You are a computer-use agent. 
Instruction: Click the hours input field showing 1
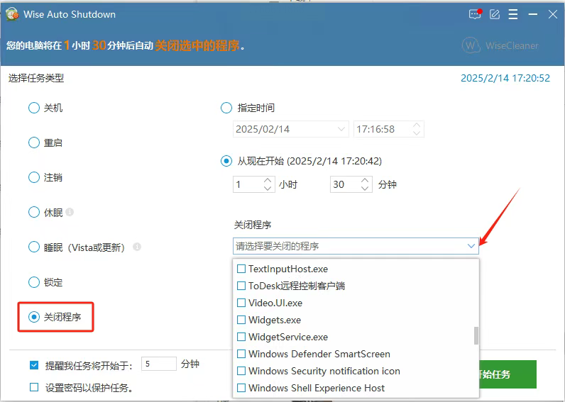coord(248,184)
